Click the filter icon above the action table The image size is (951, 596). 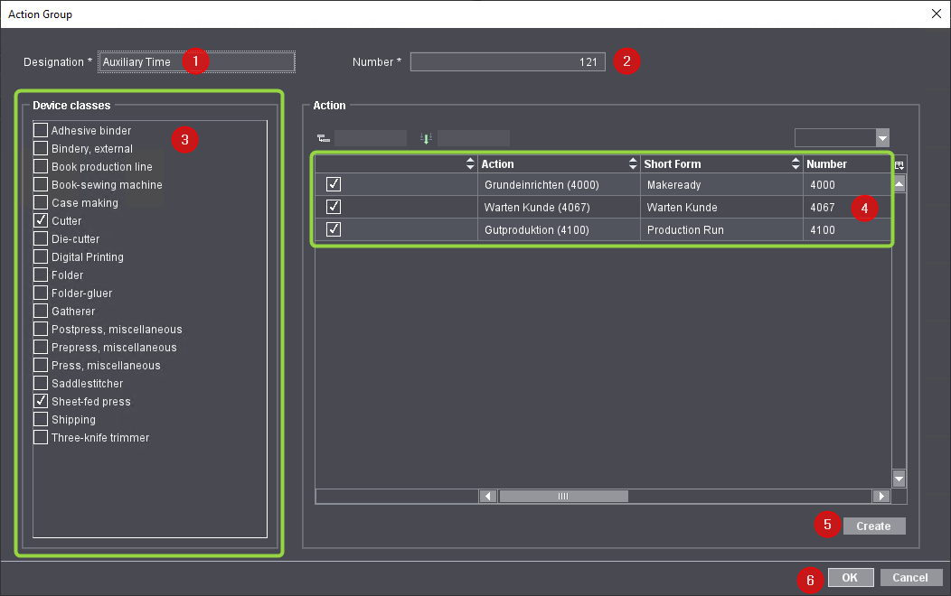pos(322,137)
